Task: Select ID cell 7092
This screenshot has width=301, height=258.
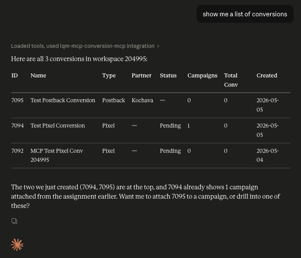Action: [17, 151]
